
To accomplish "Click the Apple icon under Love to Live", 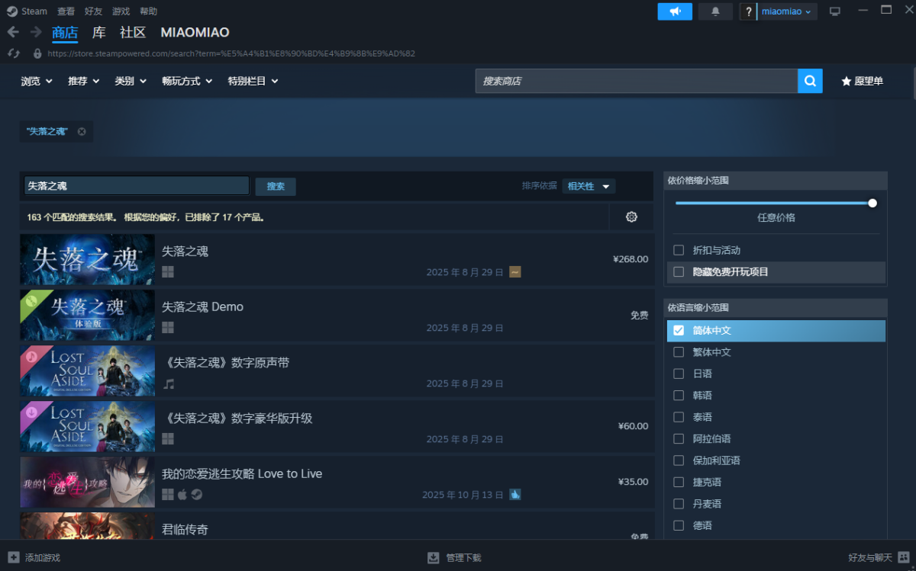I will click(182, 494).
